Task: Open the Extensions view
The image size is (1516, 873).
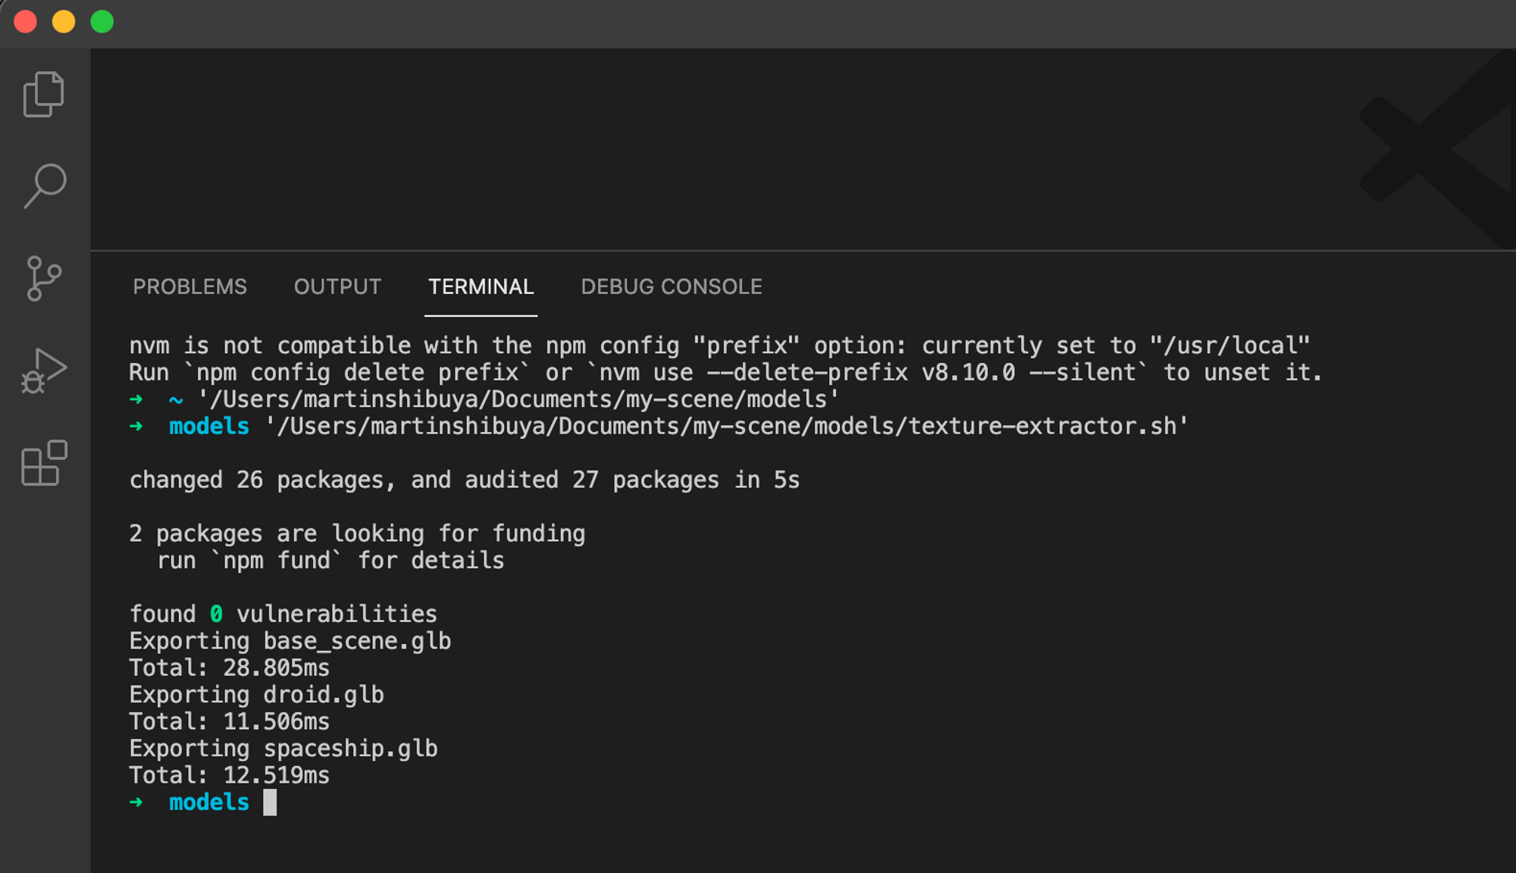Action: pyautogui.click(x=44, y=463)
